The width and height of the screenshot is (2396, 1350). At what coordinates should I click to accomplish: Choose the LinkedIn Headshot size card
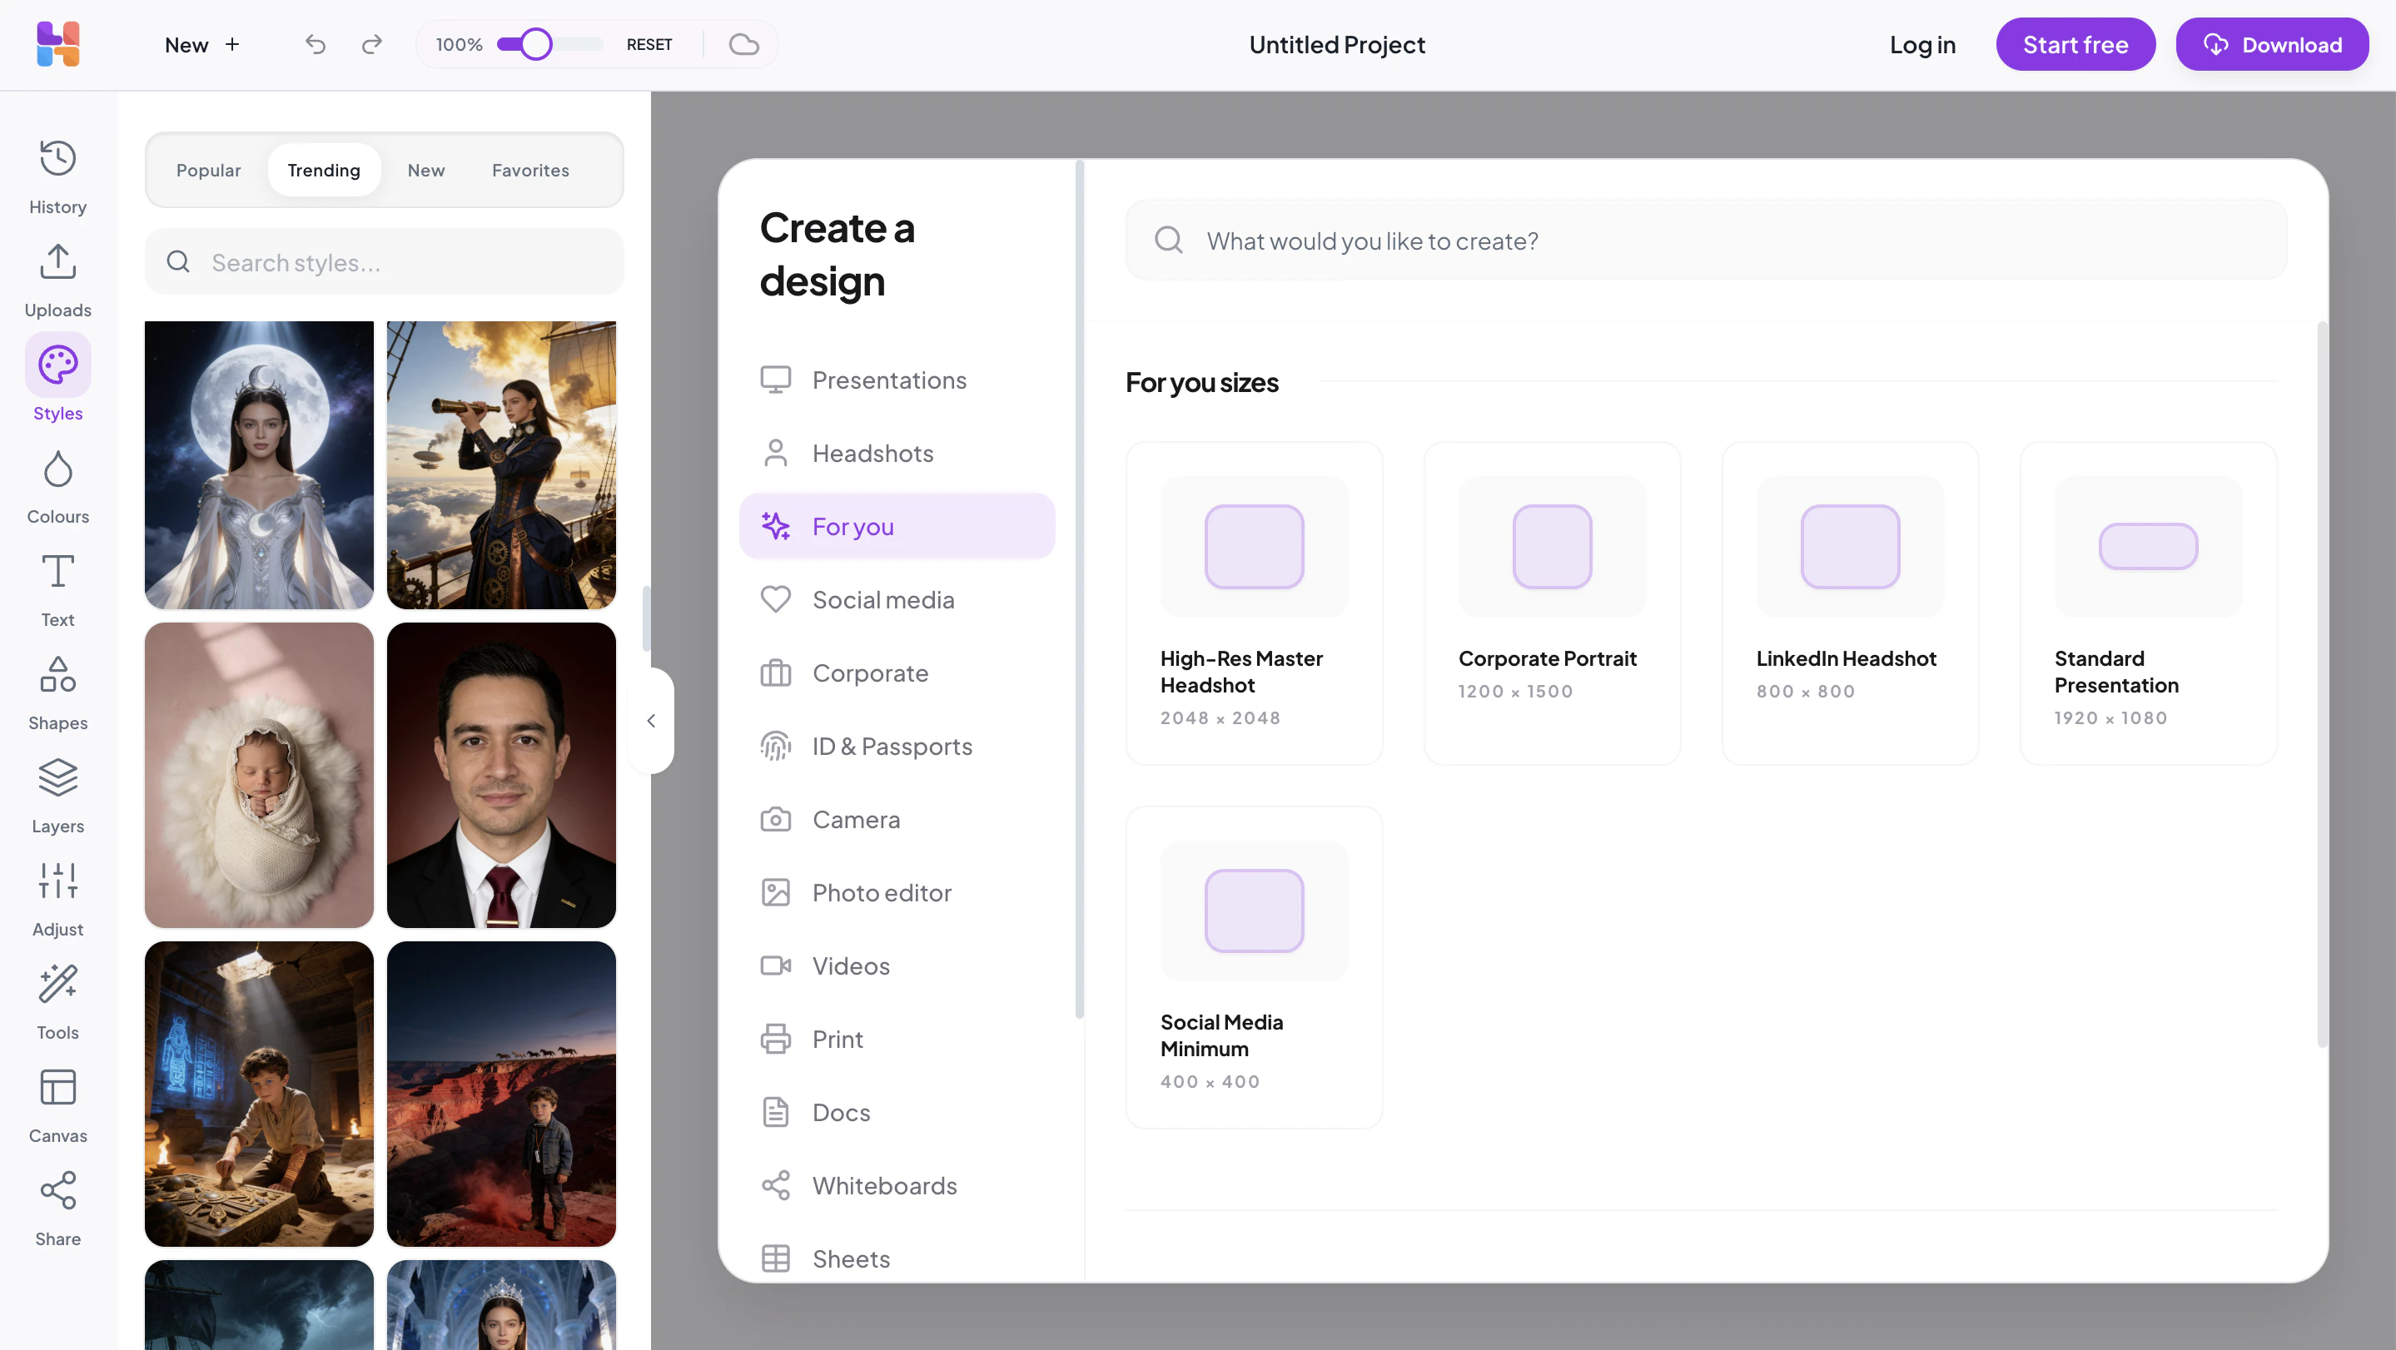[x=1849, y=603]
